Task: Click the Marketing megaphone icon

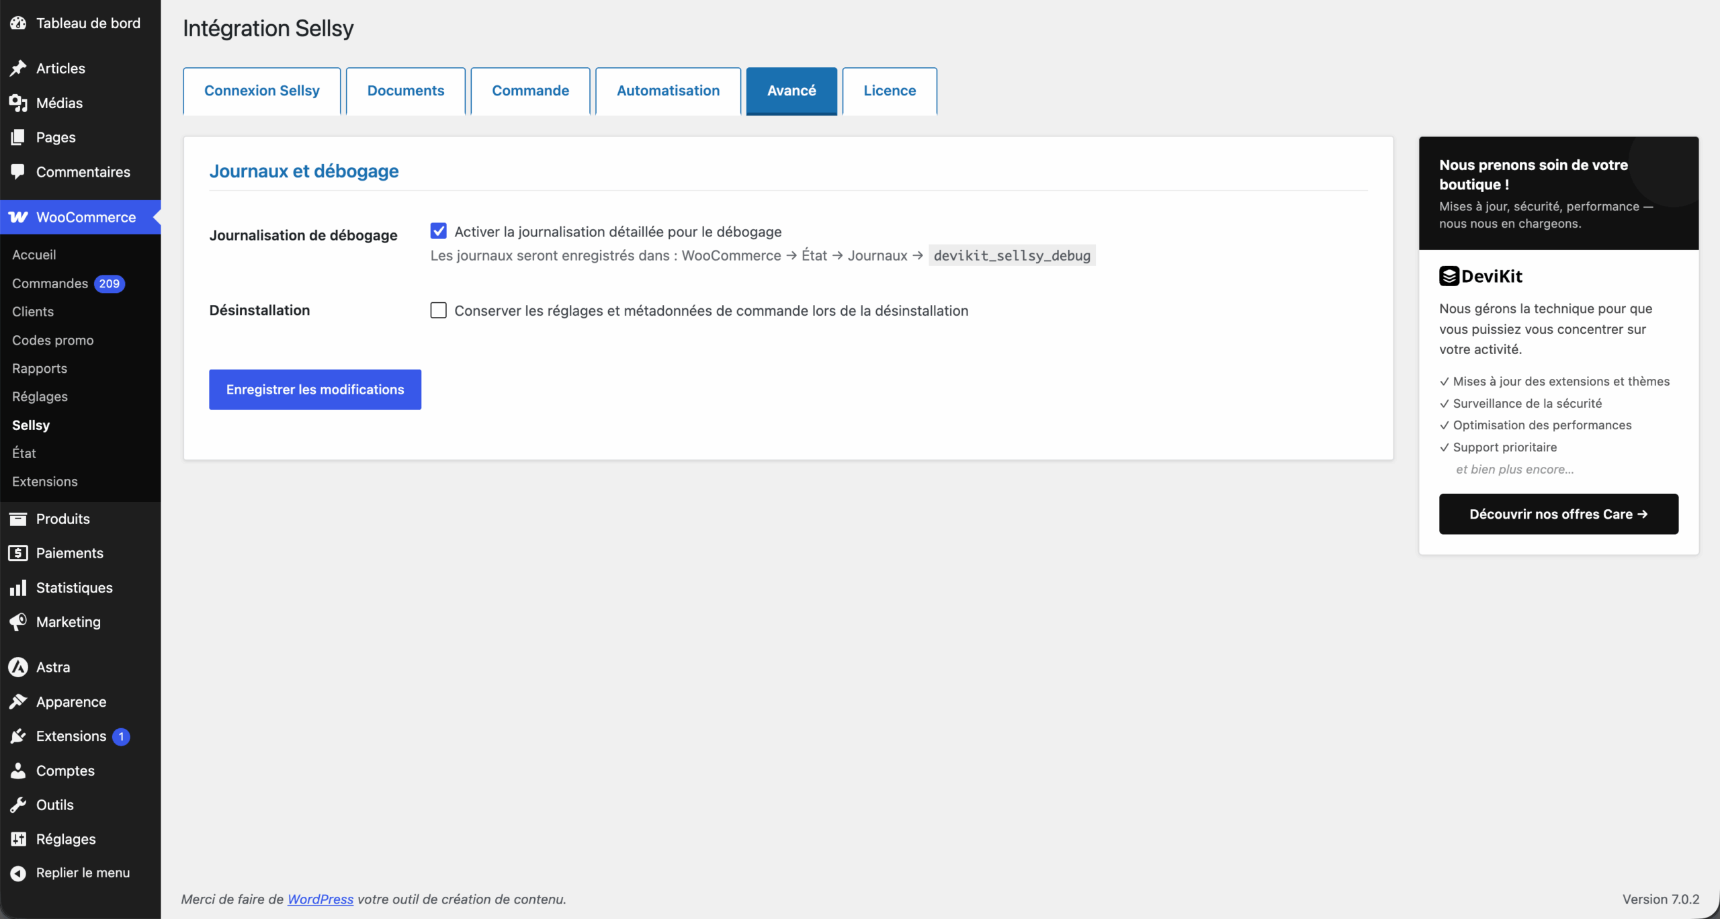Action: click(18, 622)
